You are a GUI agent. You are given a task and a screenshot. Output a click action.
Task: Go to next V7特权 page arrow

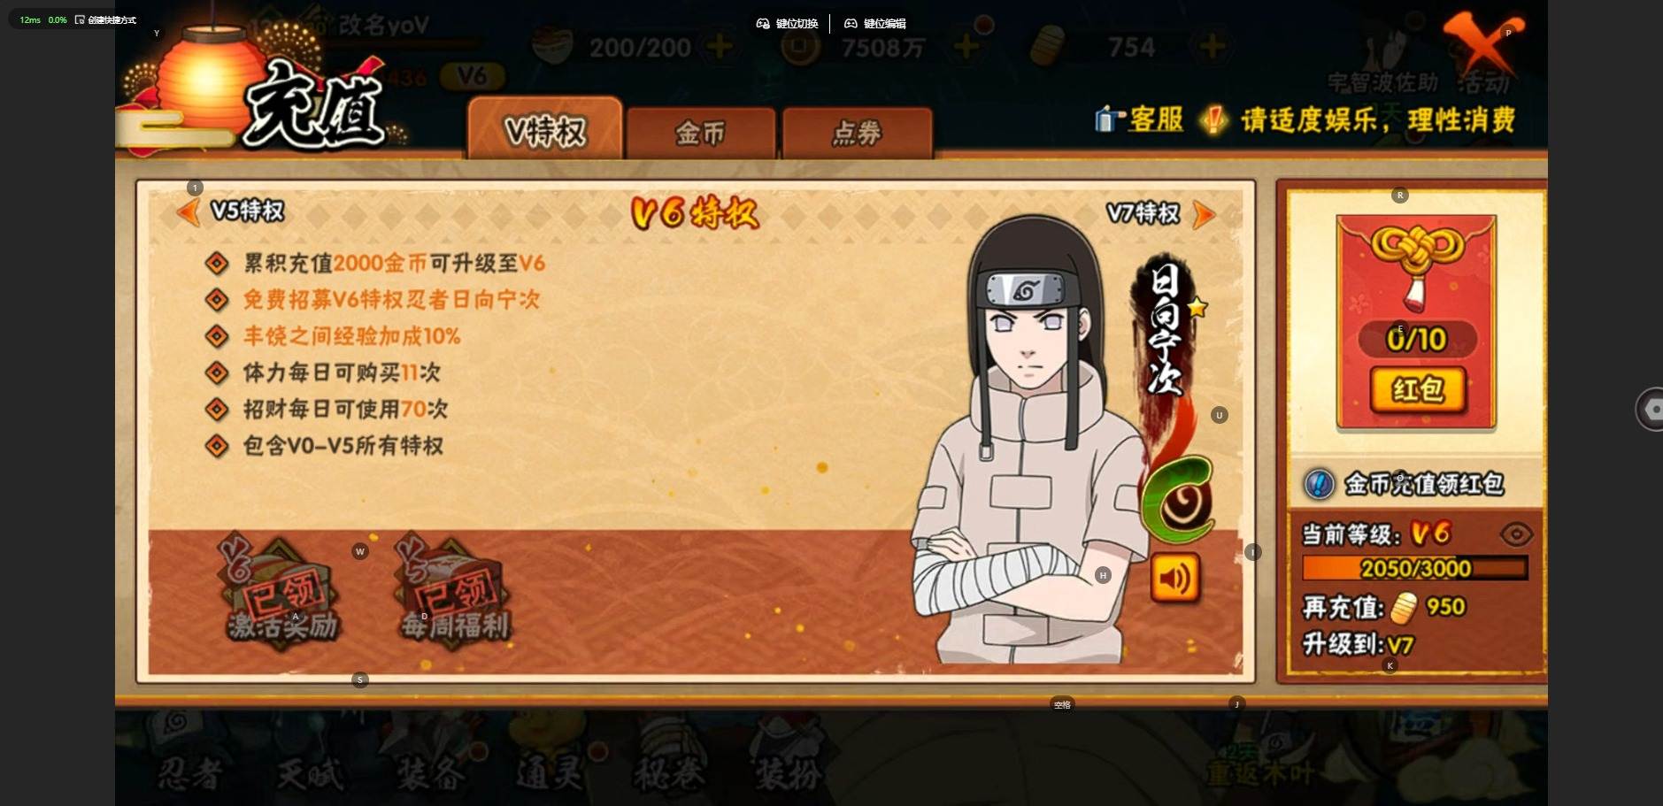coord(1204,214)
